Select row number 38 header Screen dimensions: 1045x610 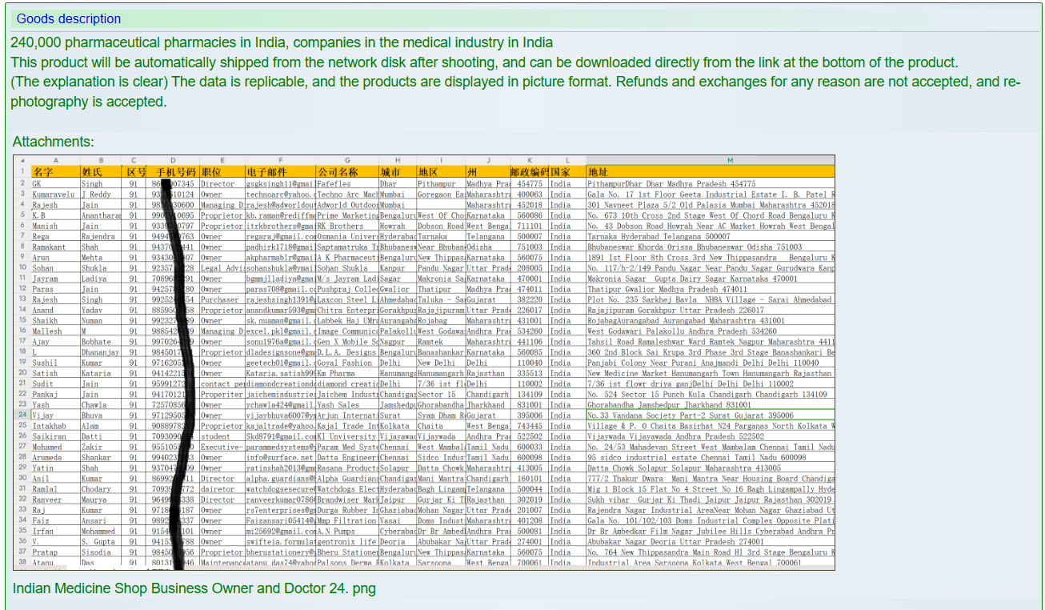[x=22, y=563]
